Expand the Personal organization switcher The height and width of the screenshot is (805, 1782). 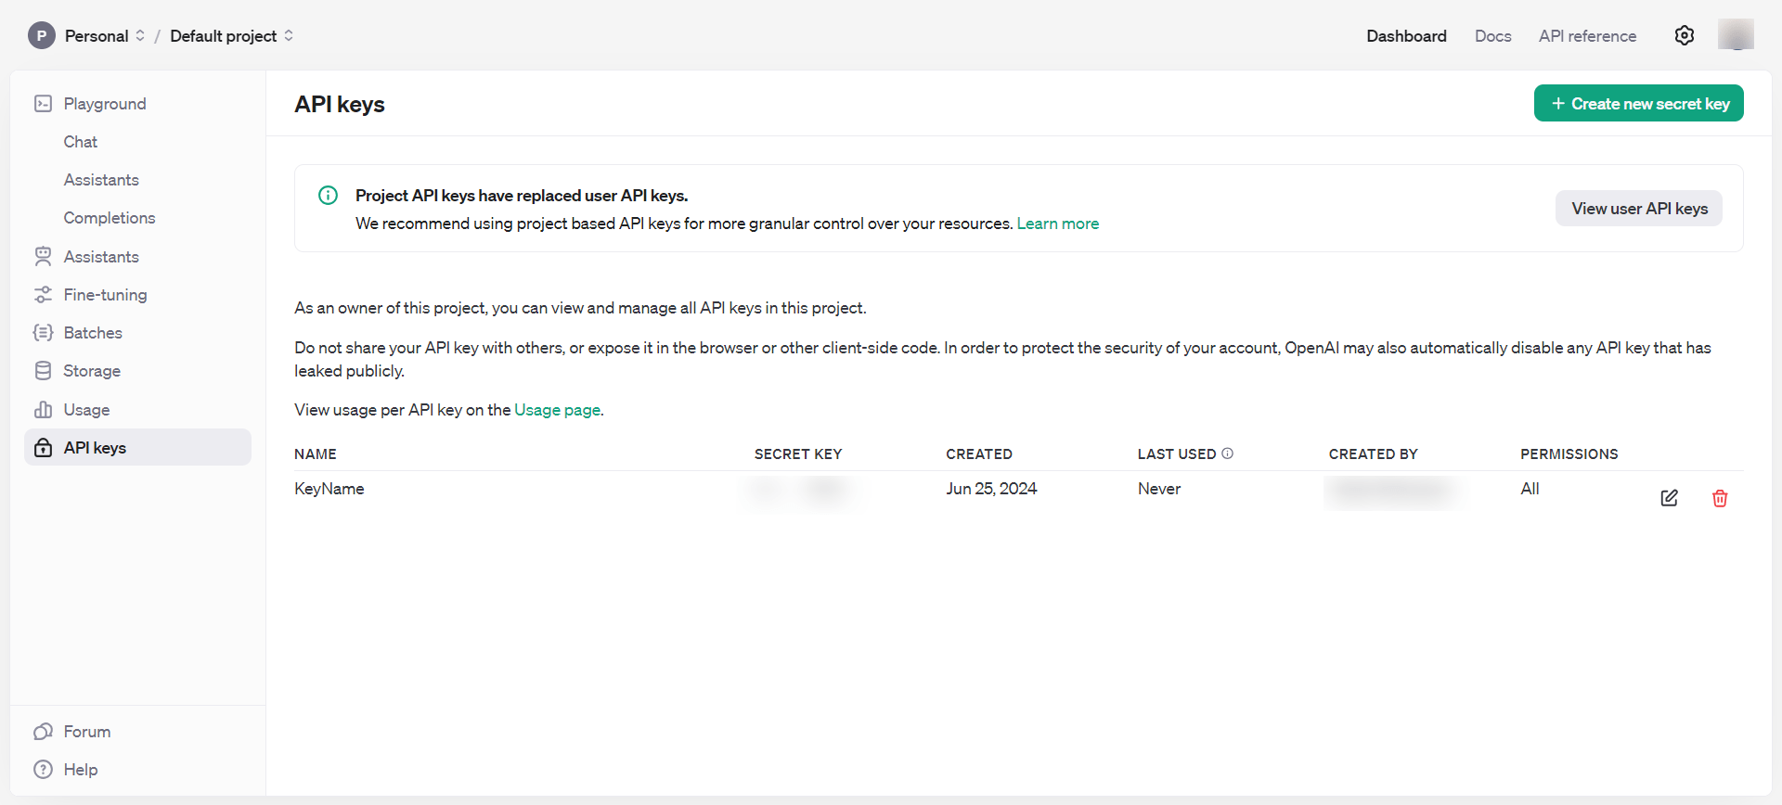[140, 35]
